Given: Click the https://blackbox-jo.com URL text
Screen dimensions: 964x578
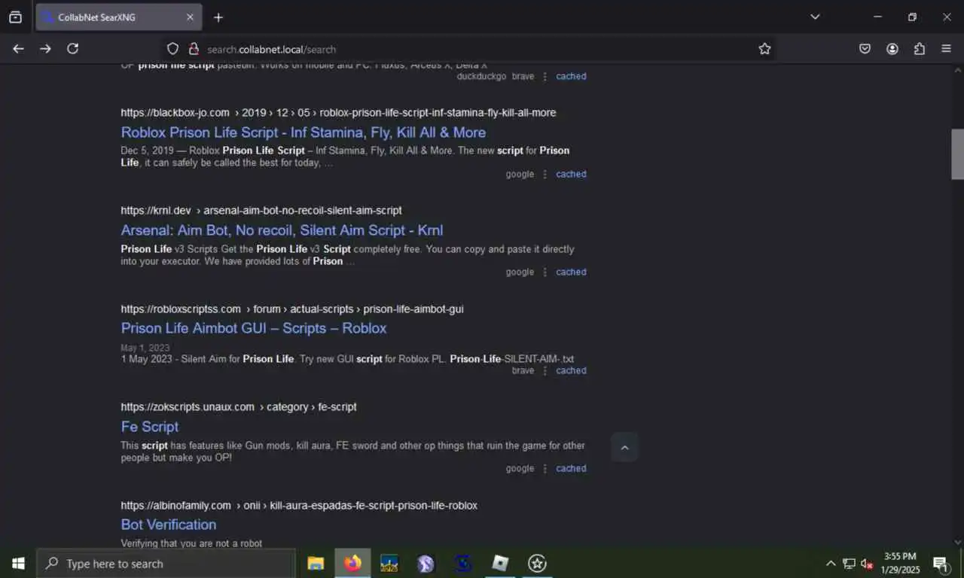Looking at the screenshot, I should 175,113.
